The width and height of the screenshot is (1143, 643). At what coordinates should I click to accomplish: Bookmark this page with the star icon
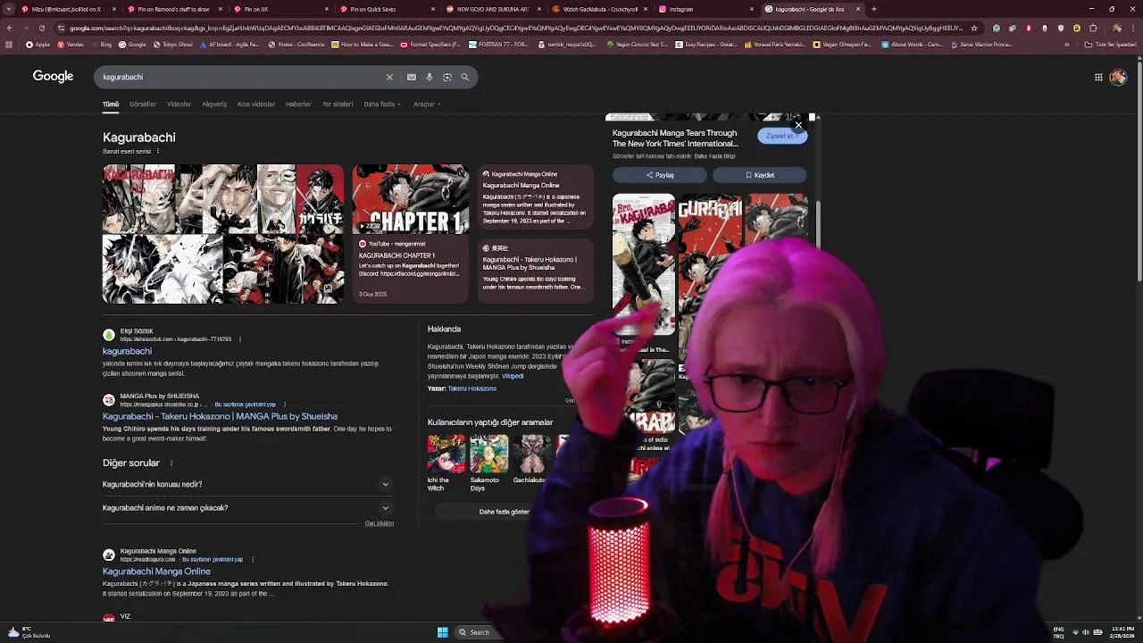(x=974, y=28)
